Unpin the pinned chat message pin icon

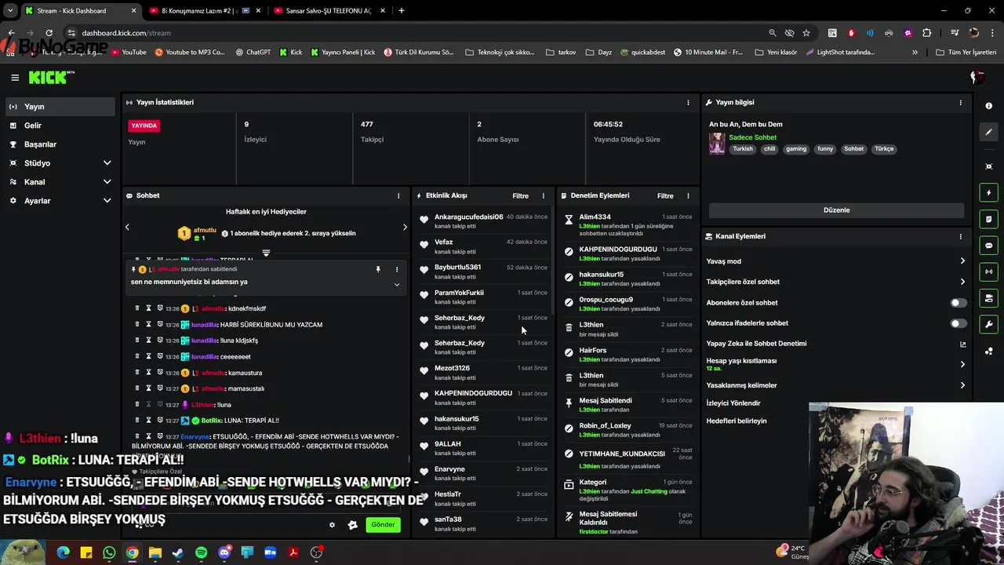tap(378, 269)
